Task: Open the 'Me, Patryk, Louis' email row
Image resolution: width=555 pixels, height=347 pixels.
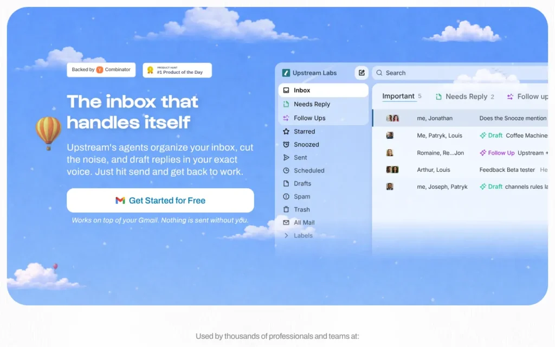Action: tap(460, 135)
